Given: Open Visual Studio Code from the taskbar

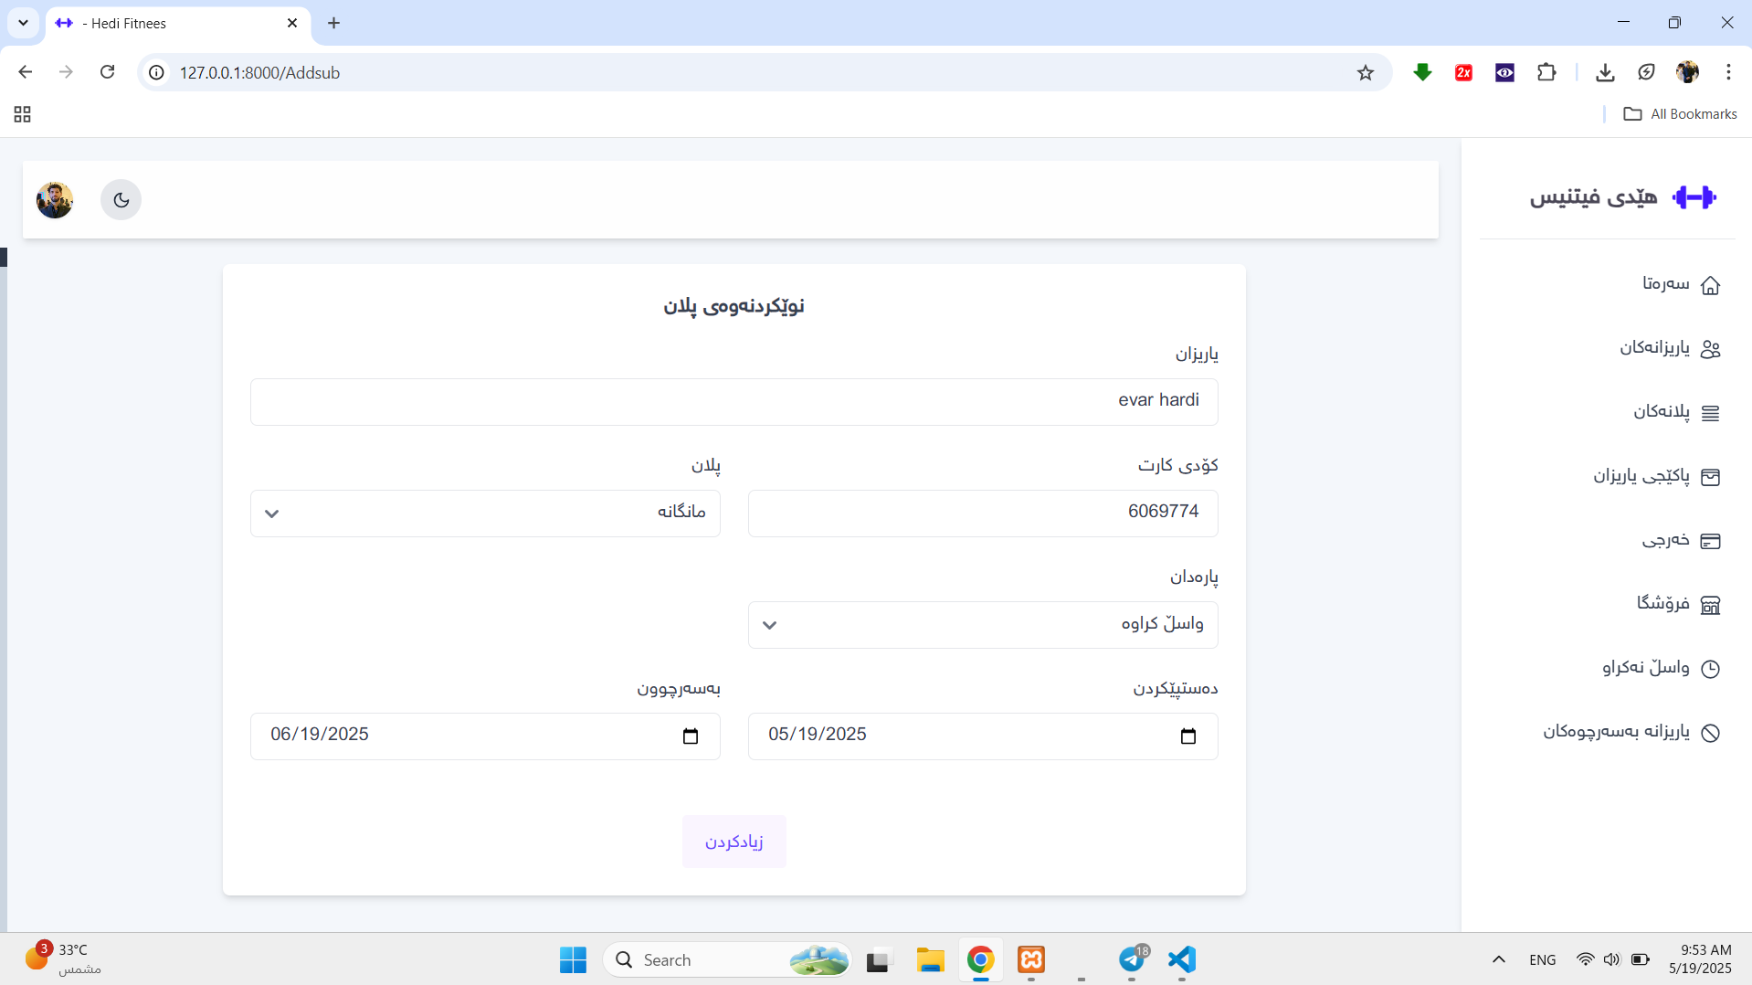Looking at the screenshot, I should pyautogui.click(x=1181, y=959).
